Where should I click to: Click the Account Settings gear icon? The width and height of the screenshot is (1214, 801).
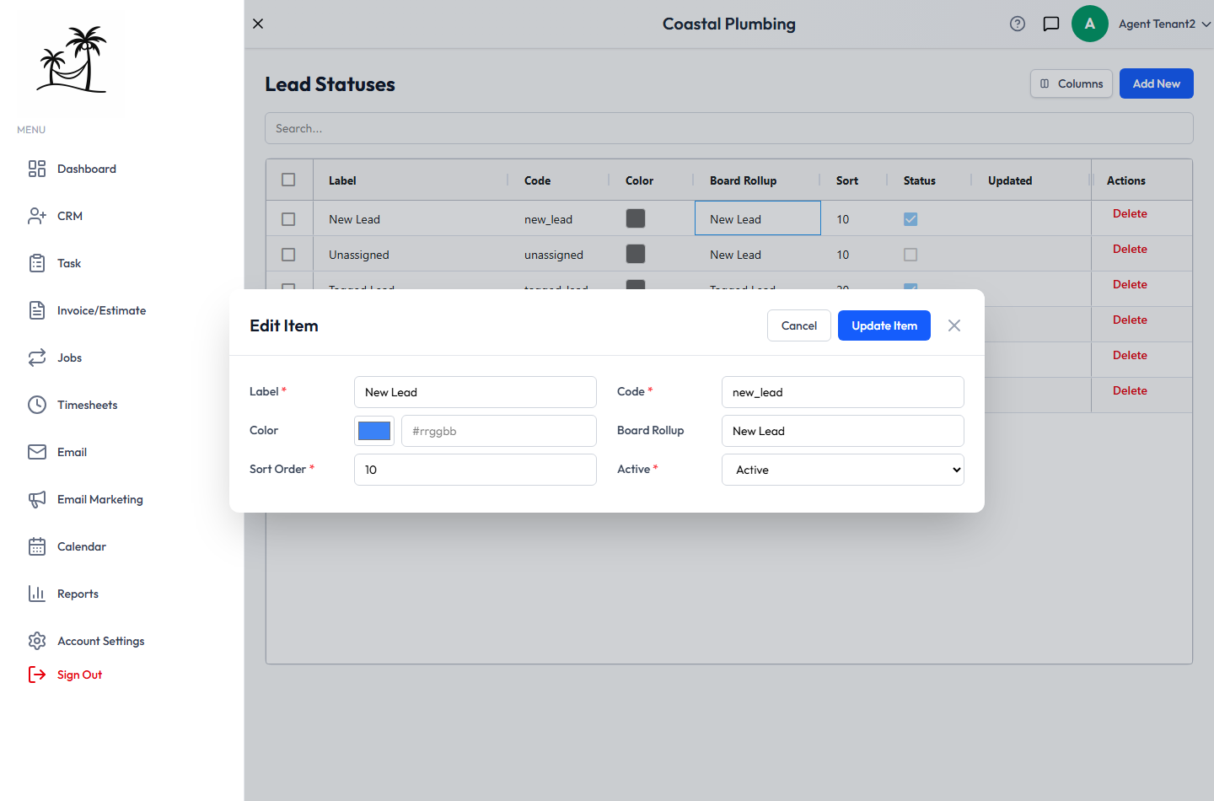click(x=37, y=641)
